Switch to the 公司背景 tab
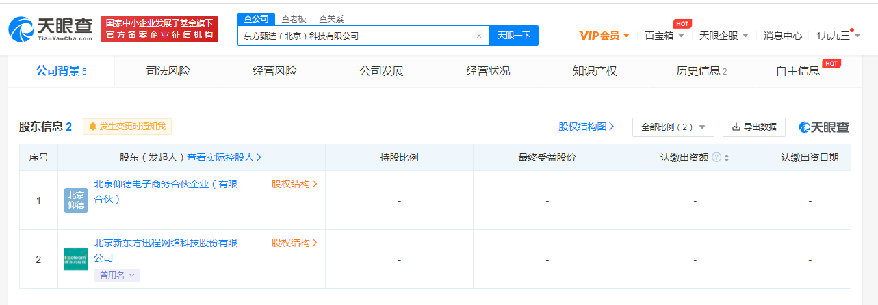 [x=62, y=71]
